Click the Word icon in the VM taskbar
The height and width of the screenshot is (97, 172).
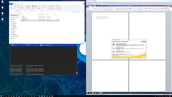(101, 93)
